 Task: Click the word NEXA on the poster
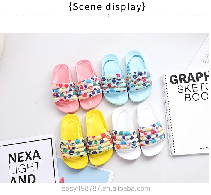(x=24, y=156)
